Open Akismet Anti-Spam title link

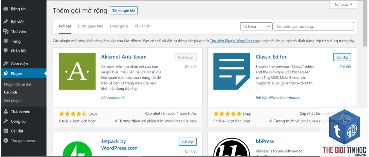pos(124,57)
